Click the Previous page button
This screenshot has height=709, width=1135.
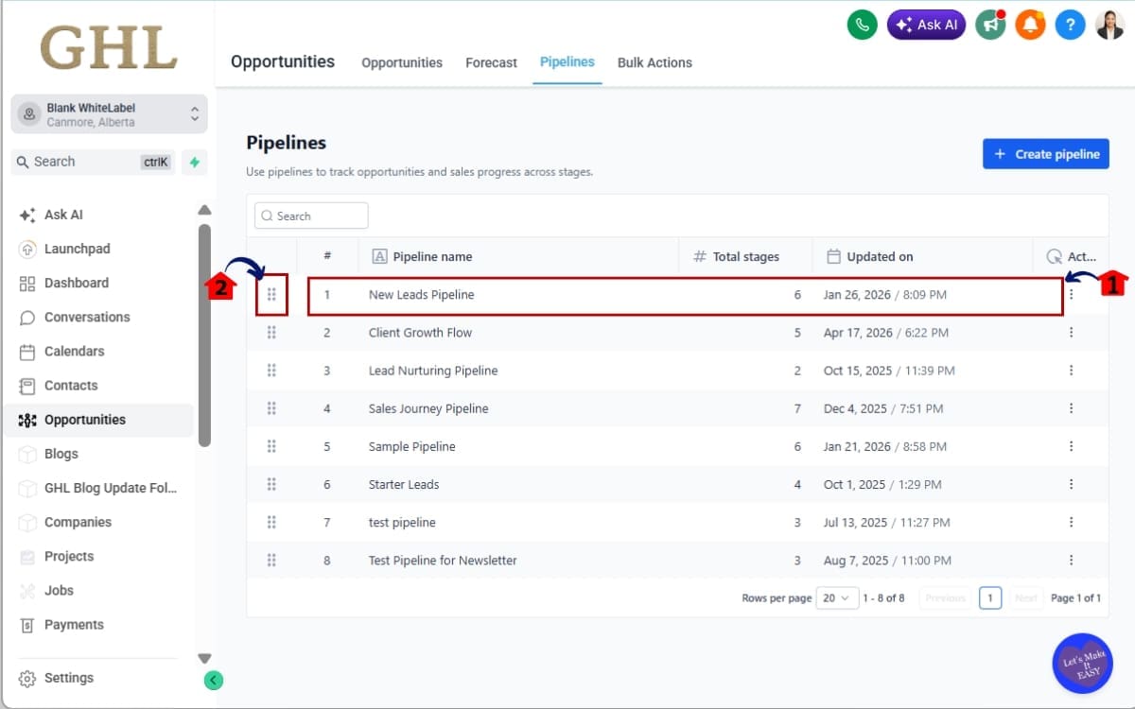click(945, 597)
